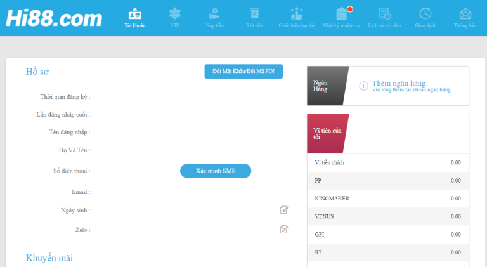Click the Hồ sơ heading
Screen dimensions: 487x267
coord(37,72)
